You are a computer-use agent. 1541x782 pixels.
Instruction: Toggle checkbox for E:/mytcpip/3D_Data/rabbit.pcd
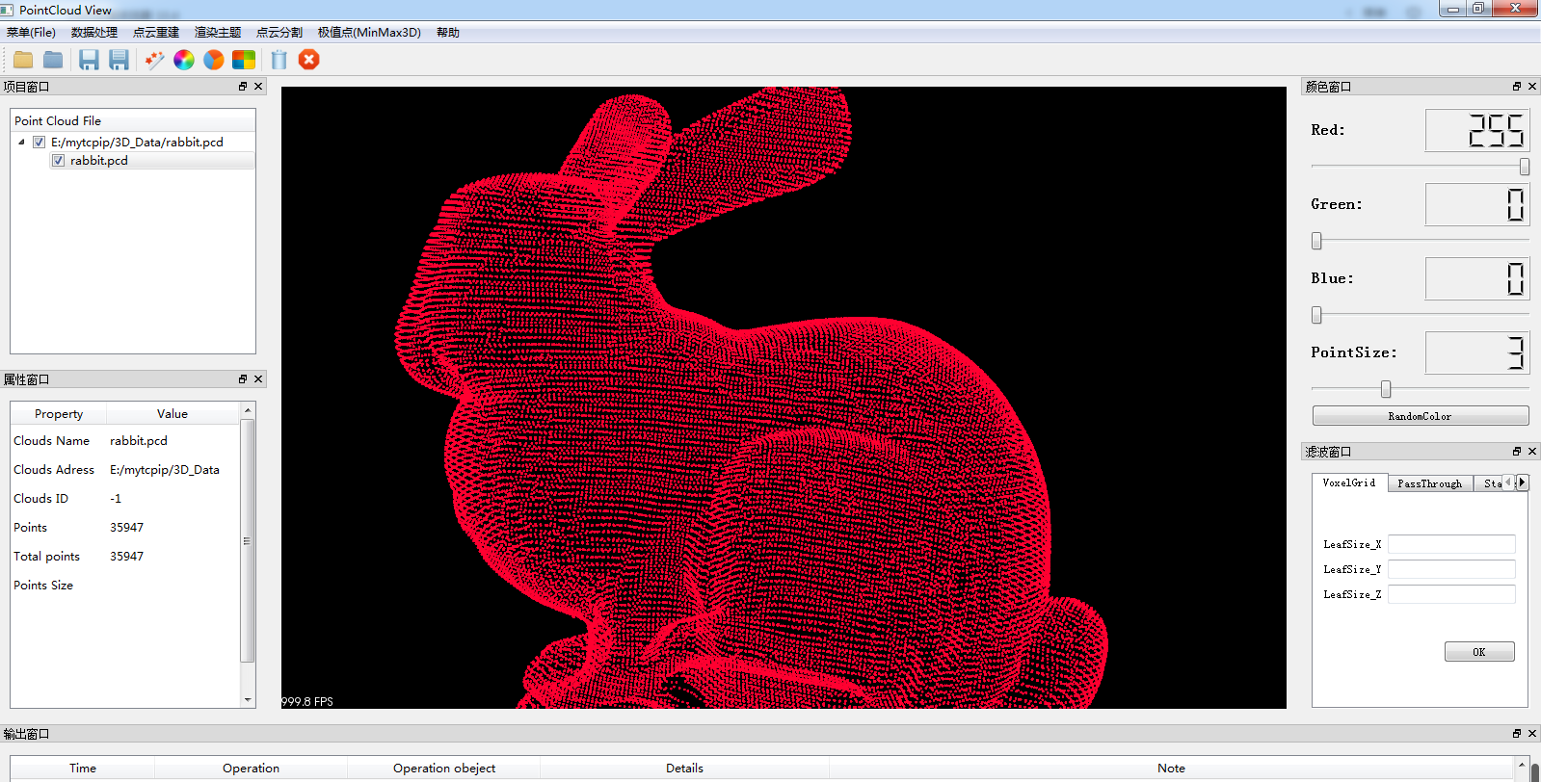(x=40, y=142)
